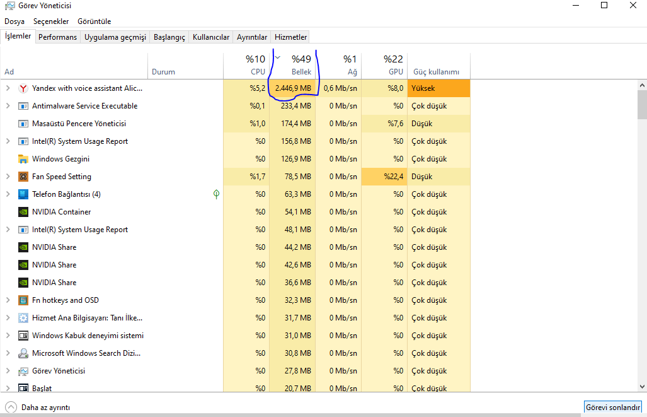Click the Başlat process icon
Viewport: 647px width, 417px height.
click(x=23, y=388)
